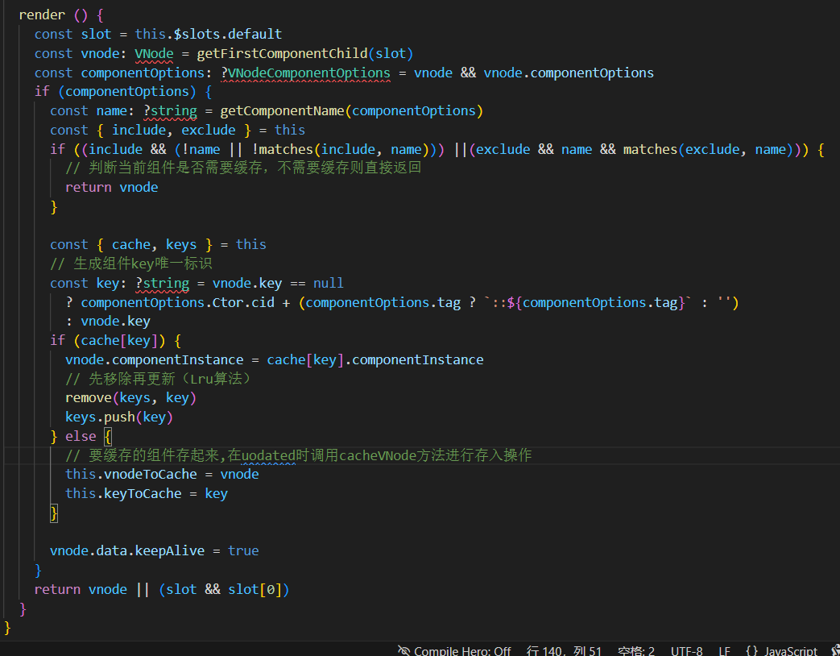840x656 pixels.
Task: Toggle Compile Hero: Off in status bar
Action: 461,650
